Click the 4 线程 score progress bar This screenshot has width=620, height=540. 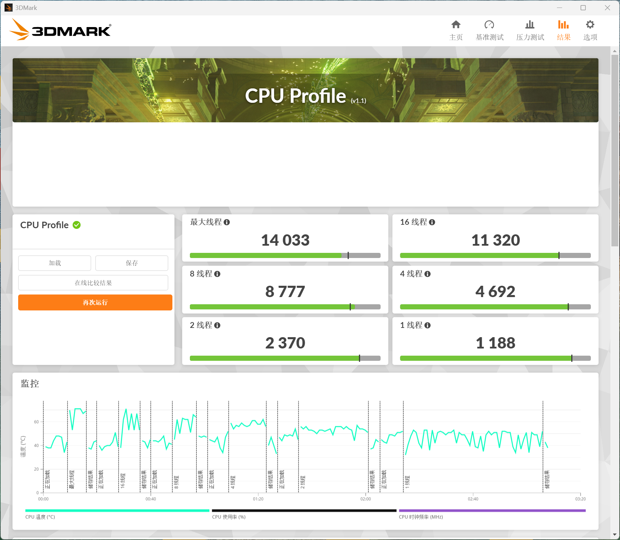pyautogui.click(x=495, y=307)
